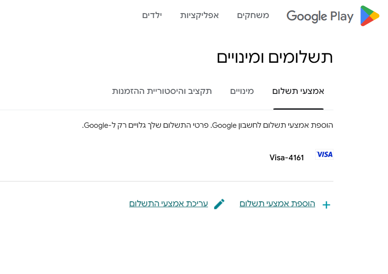The height and width of the screenshot is (274, 388).
Task: Click the pencil edit icon
Action: point(219,204)
